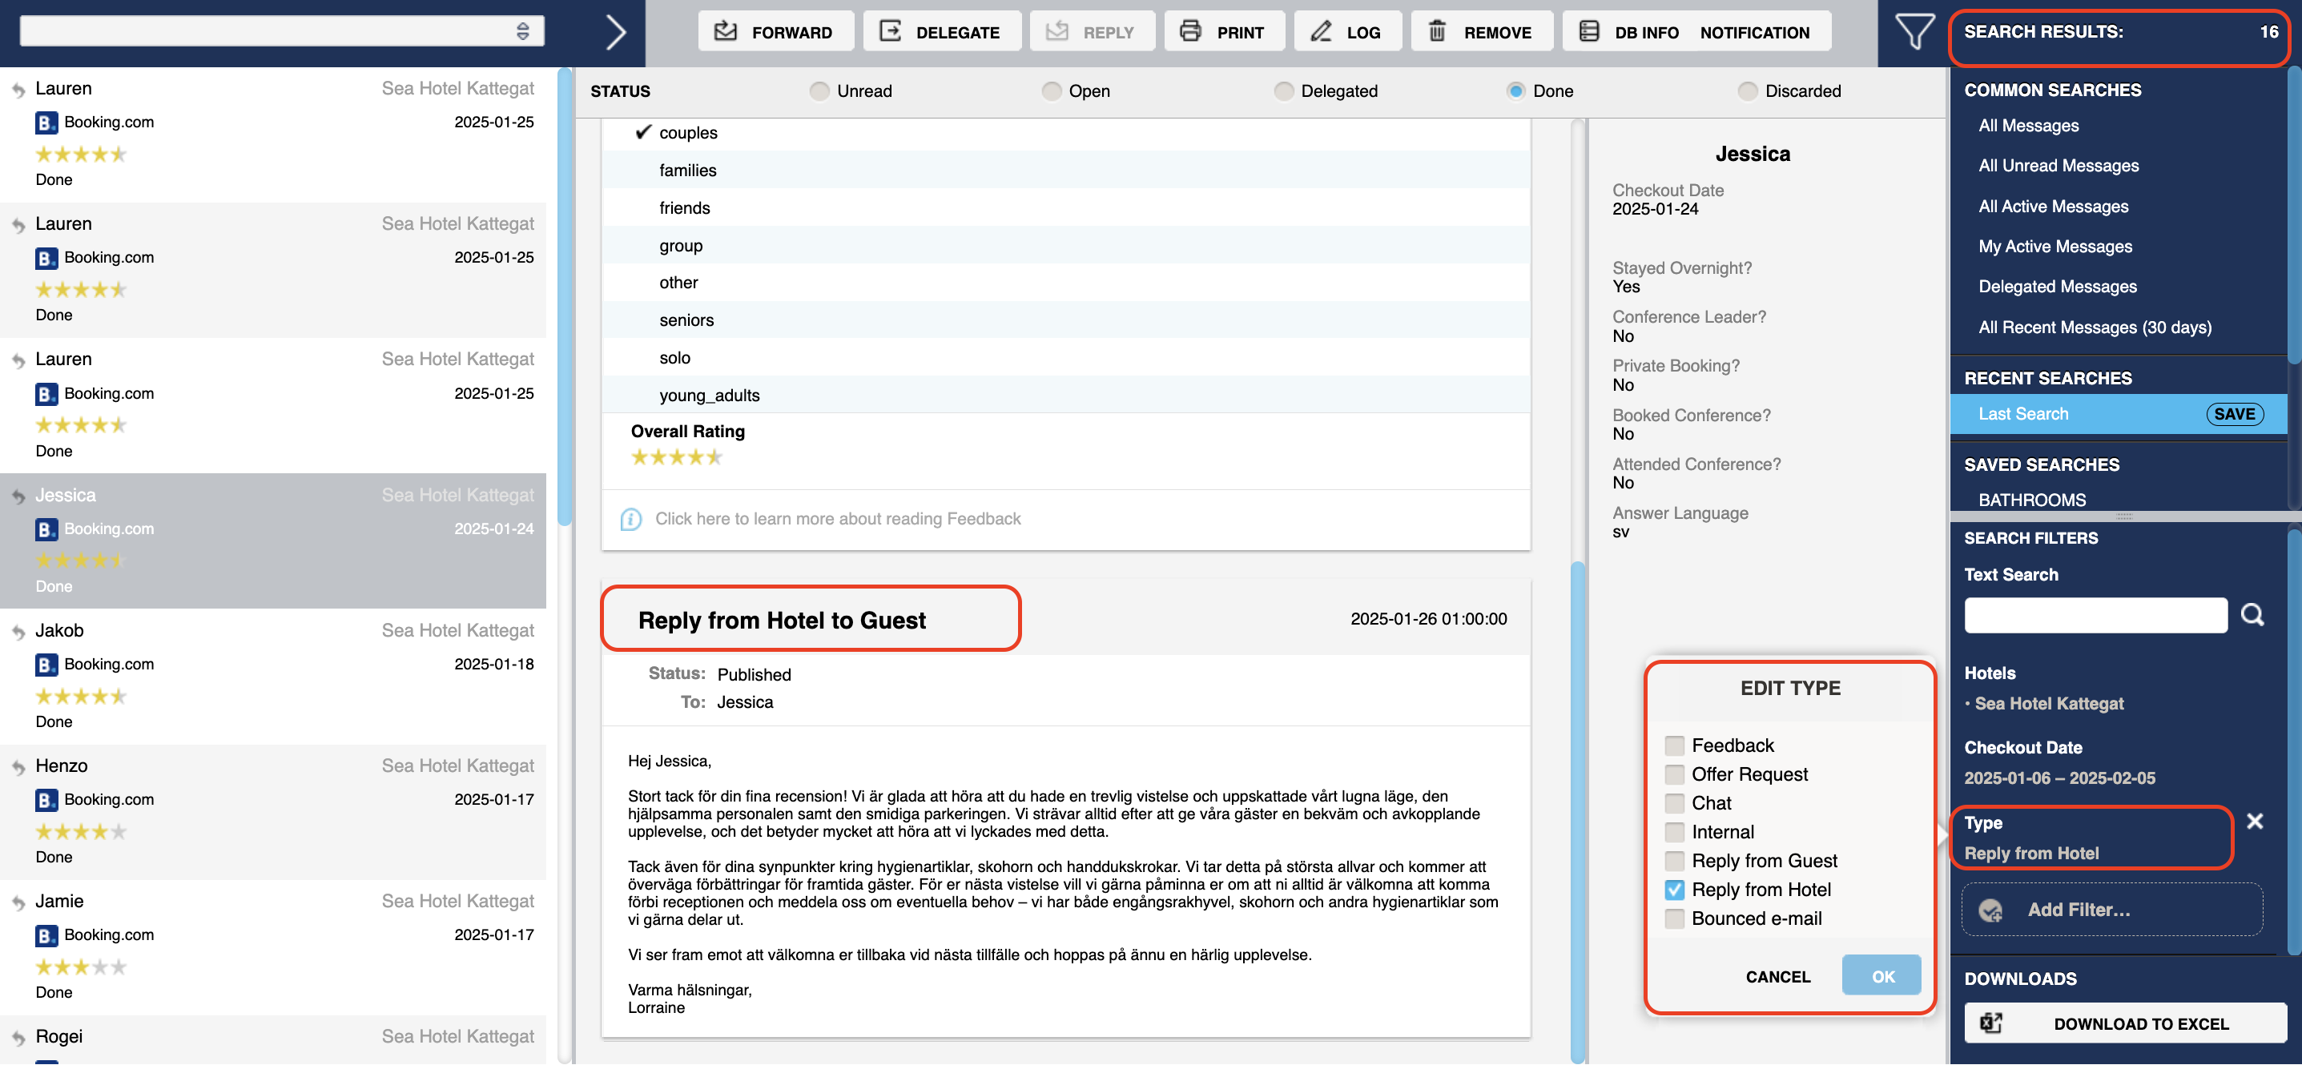Check the Internal type checkbox

point(1675,833)
